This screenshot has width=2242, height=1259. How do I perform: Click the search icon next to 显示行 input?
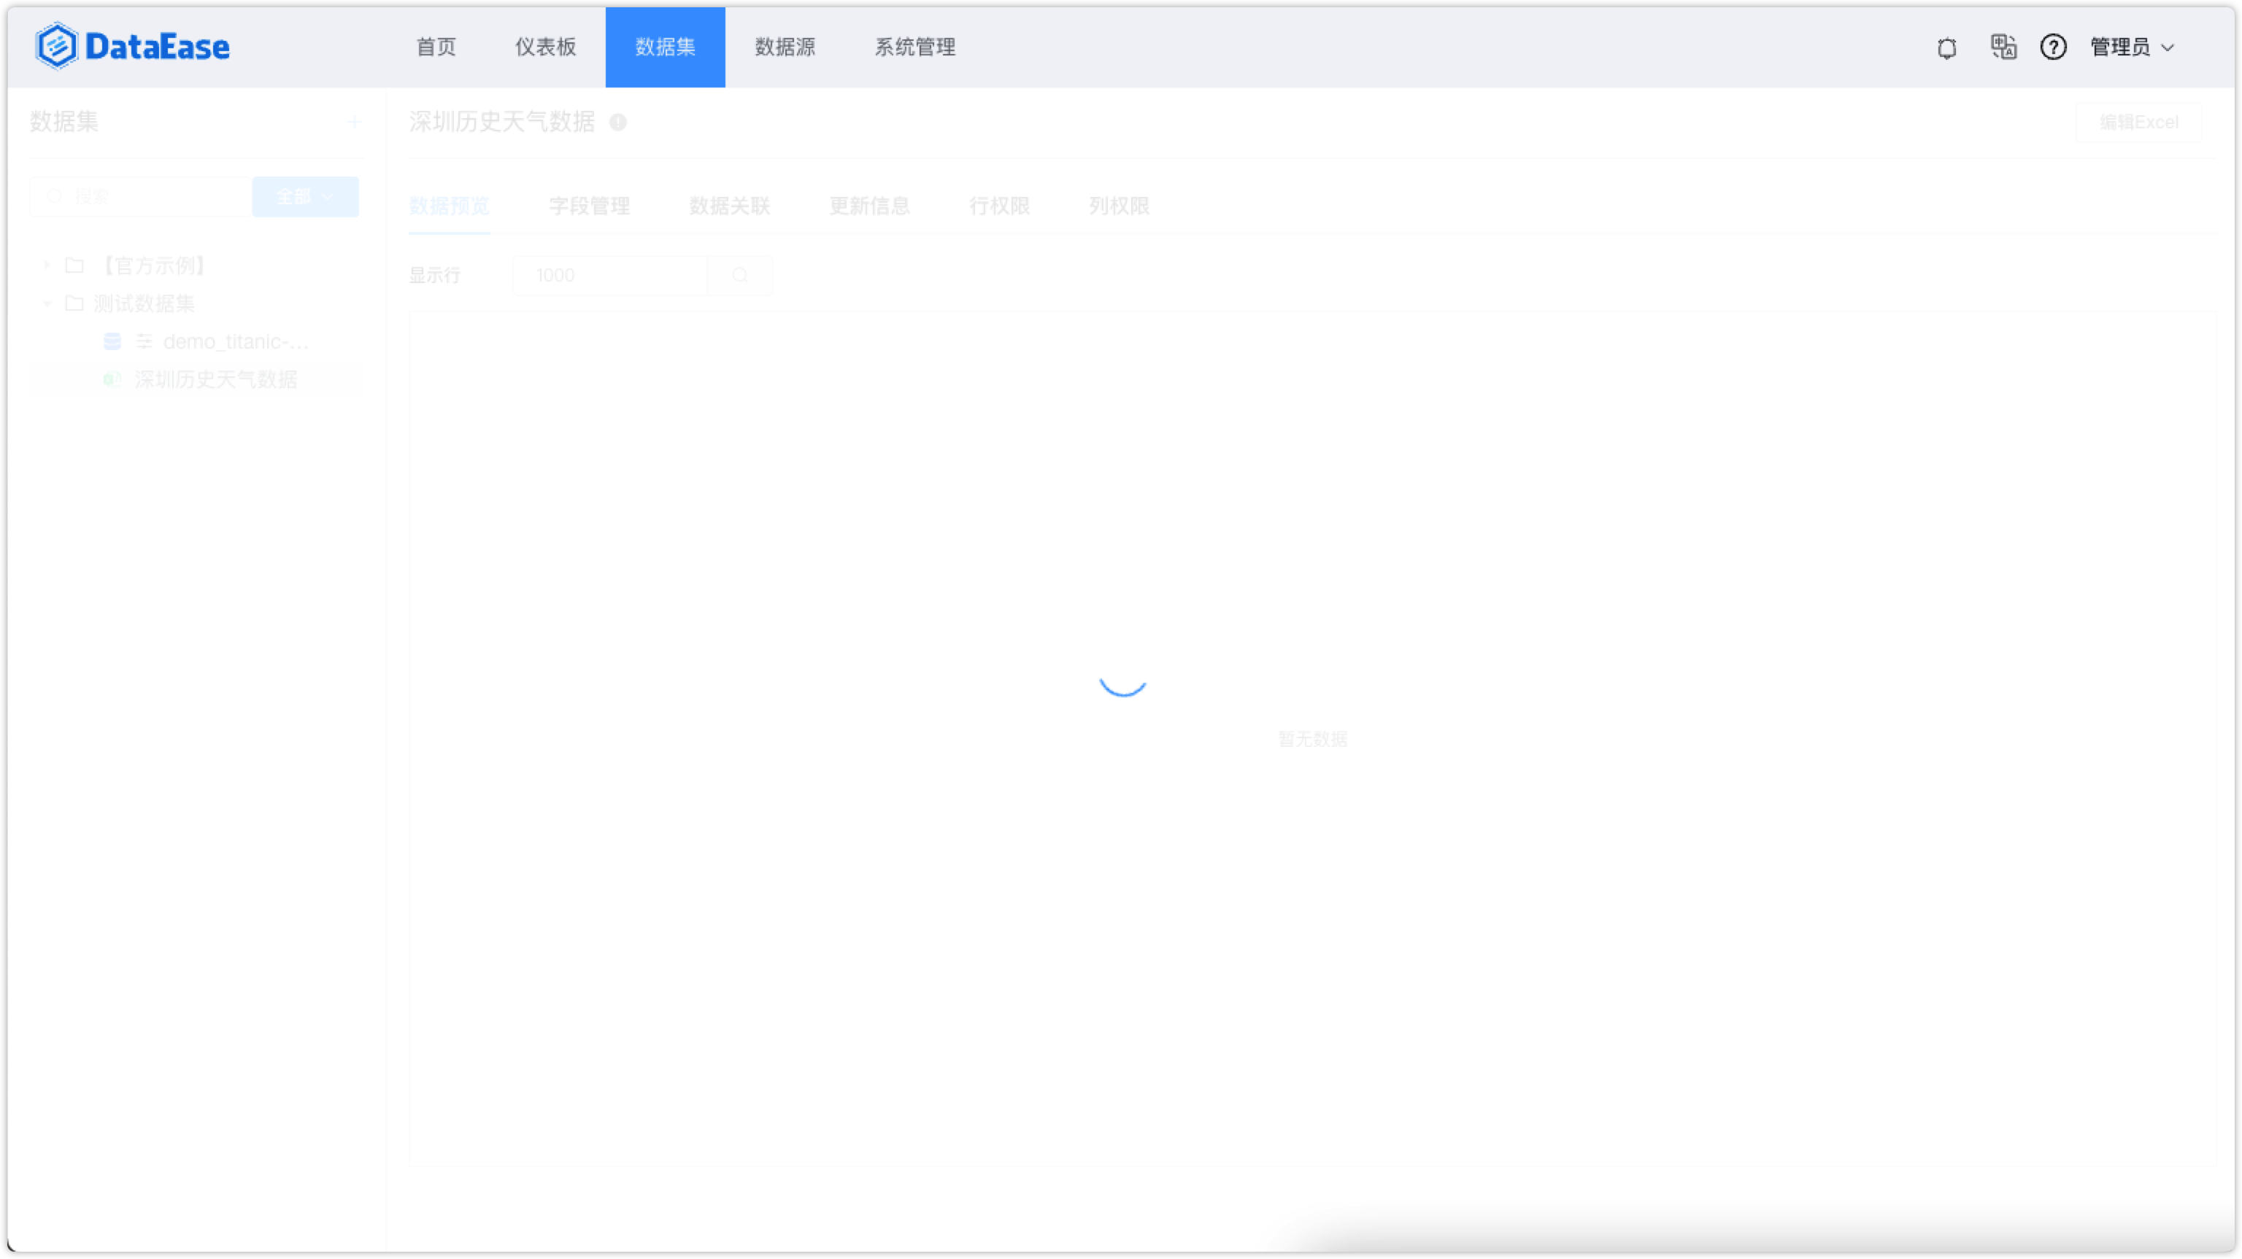click(x=739, y=275)
